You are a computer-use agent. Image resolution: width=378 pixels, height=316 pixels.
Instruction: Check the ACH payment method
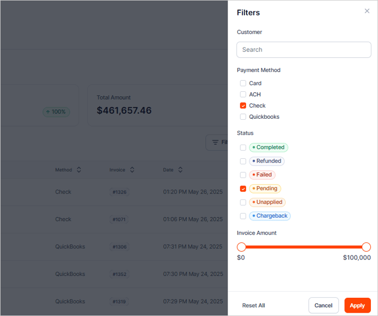243,95
